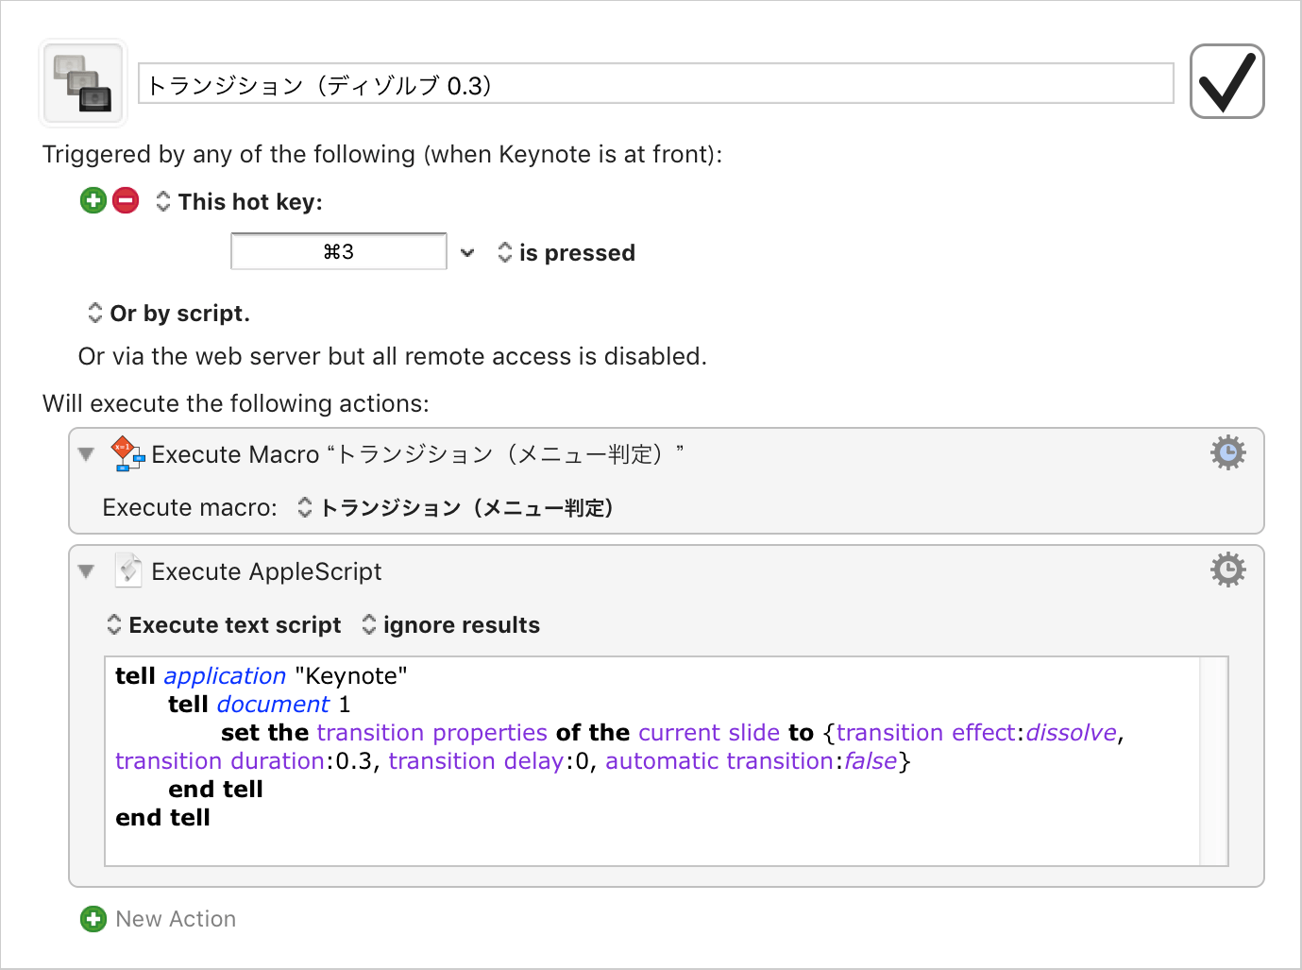Select the Execute AppleScript action title

coord(266,571)
